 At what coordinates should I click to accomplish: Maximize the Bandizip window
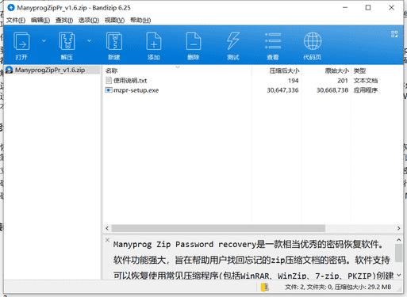pos(368,8)
